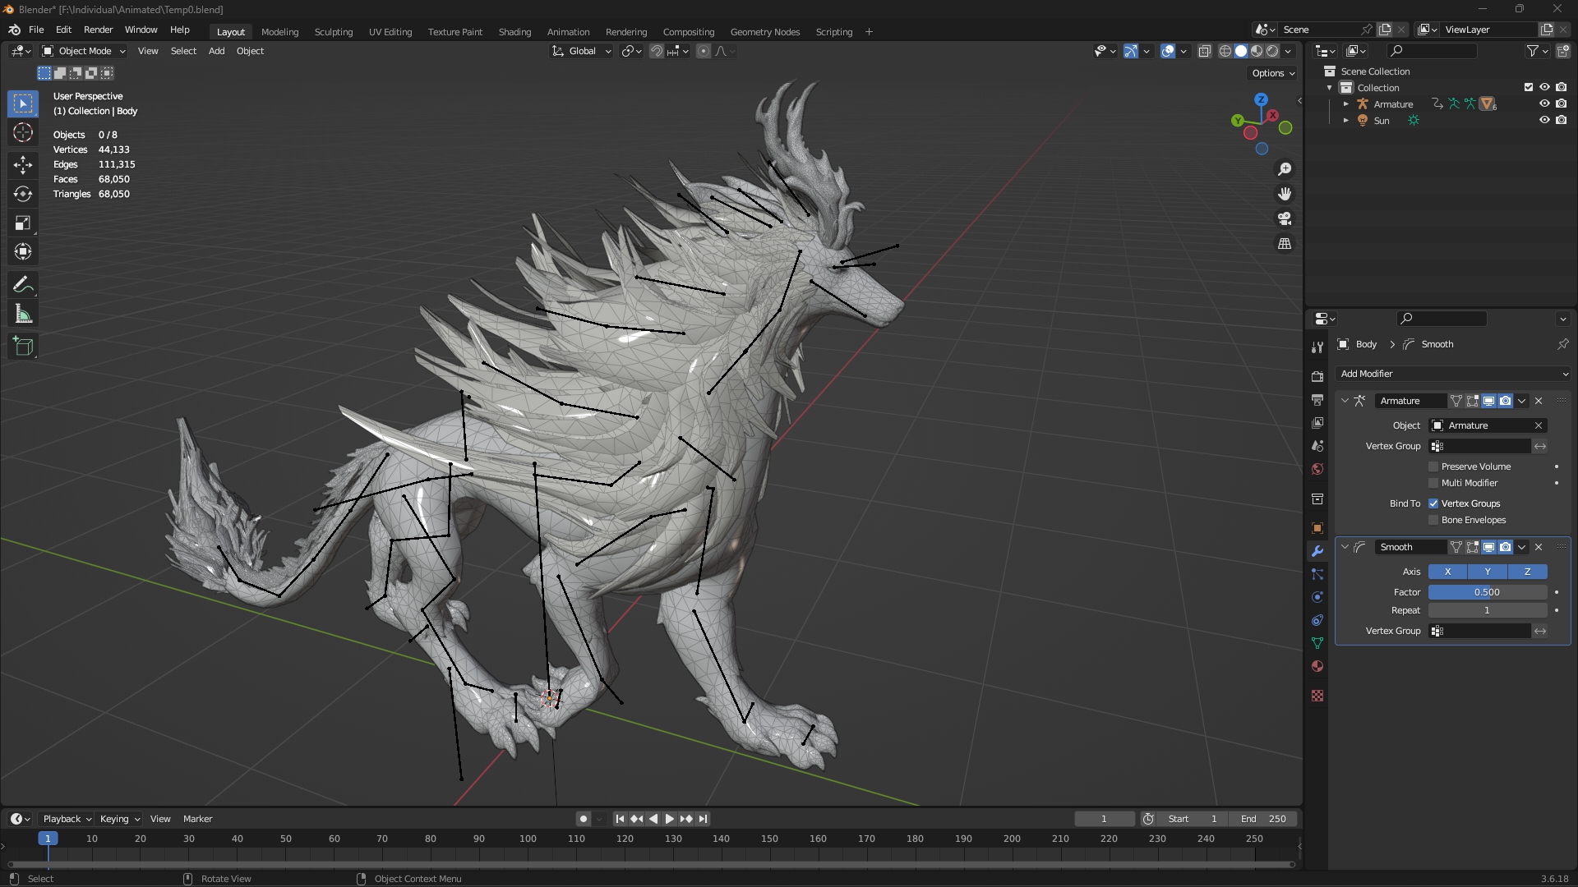Select the Rotate tool
The height and width of the screenshot is (887, 1578).
coord(23,194)
